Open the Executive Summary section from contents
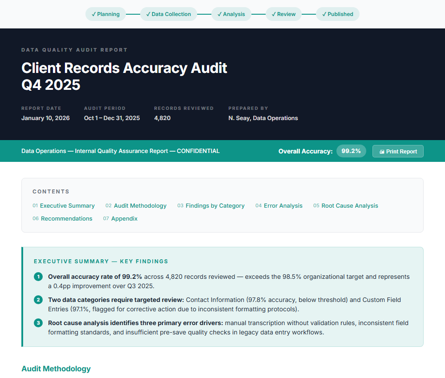445x378 pixels. tap(68, 205)
